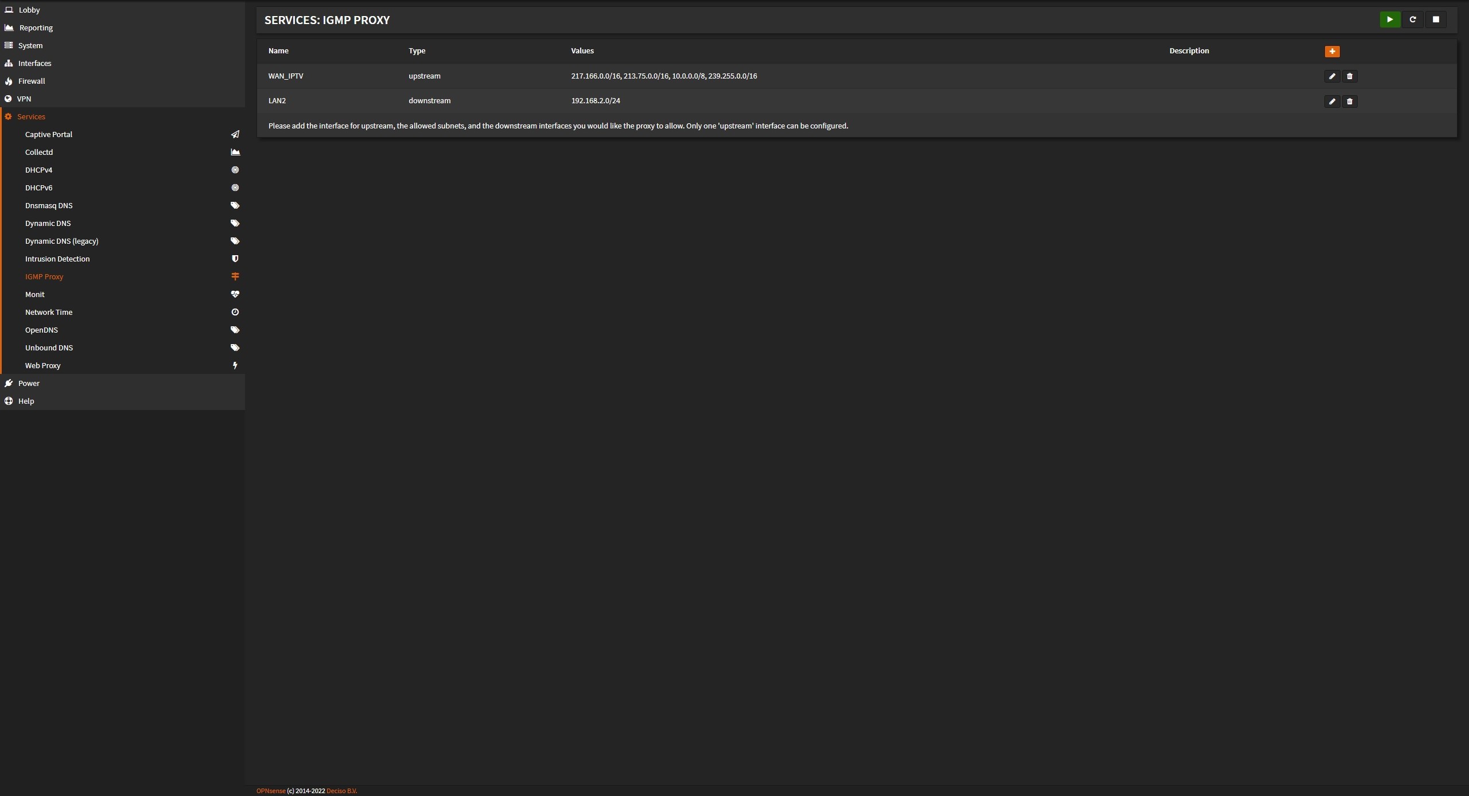Open the Web Proxy menu item
Screen dimensions: 1469x796
pyautogui.click(x=42, y=365)
